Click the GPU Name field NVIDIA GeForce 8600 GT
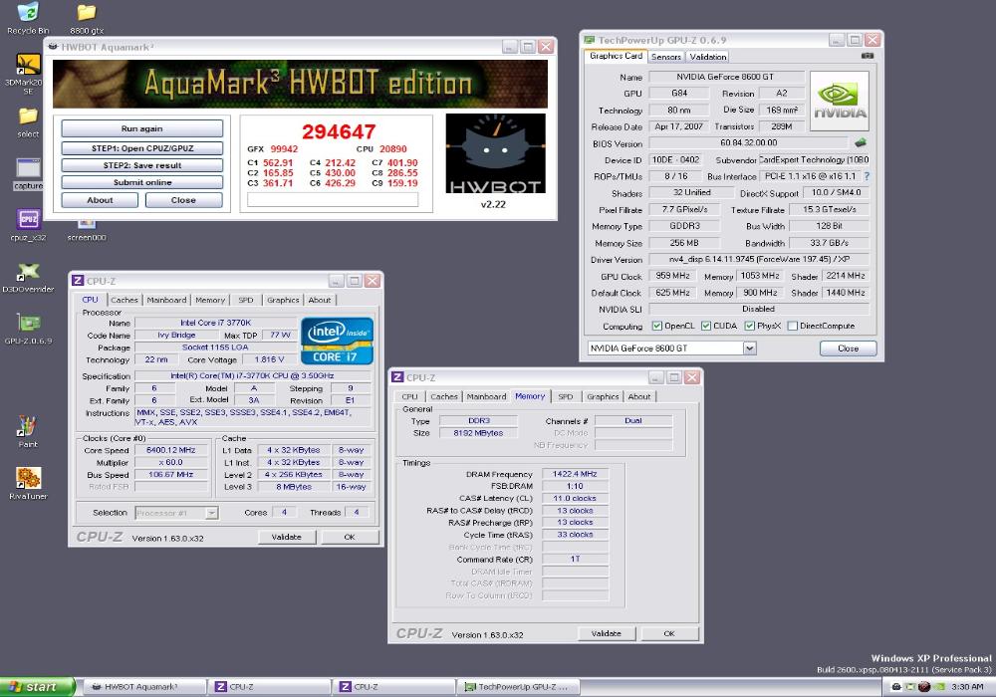The width and height of the screenshot is (996, 697). point(726,77)
